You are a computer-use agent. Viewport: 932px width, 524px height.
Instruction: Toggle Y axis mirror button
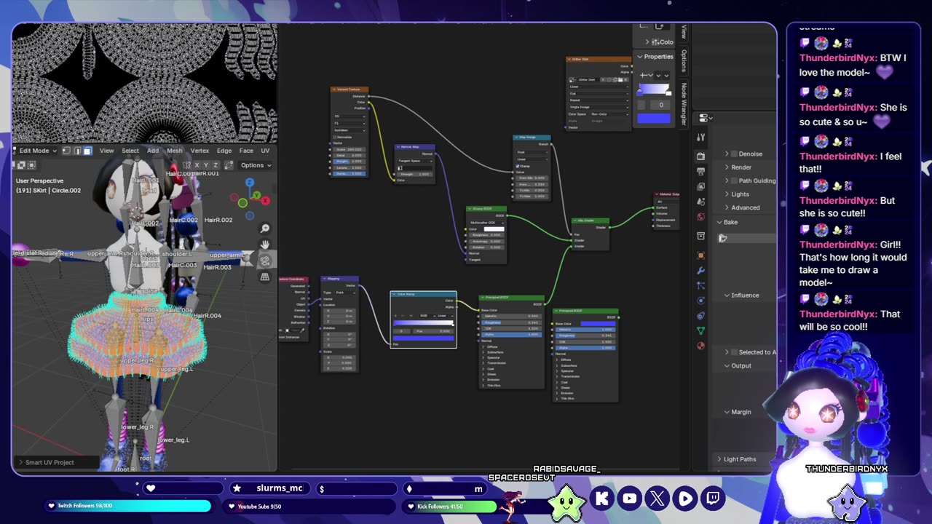pyautogui.click(x=206, y=165)
